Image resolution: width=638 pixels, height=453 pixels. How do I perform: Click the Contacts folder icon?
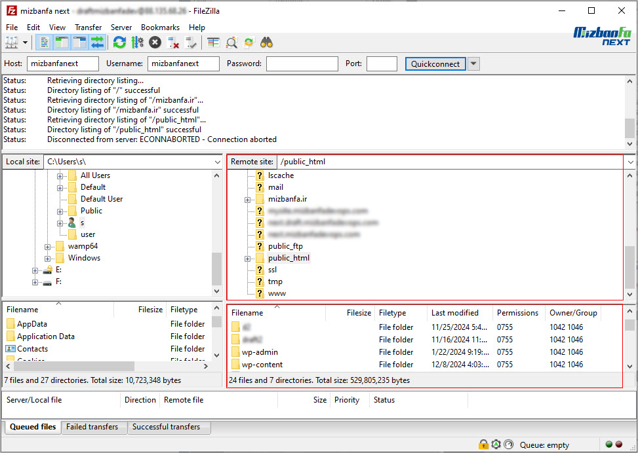(10, 348)
